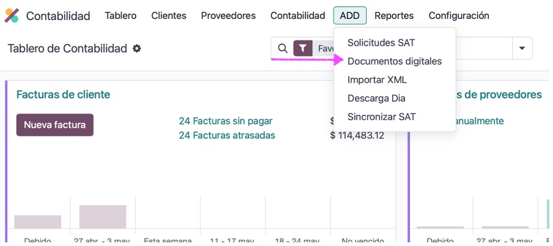
Task: Click Tablero de Contabilidad heading
Action: 67,49
